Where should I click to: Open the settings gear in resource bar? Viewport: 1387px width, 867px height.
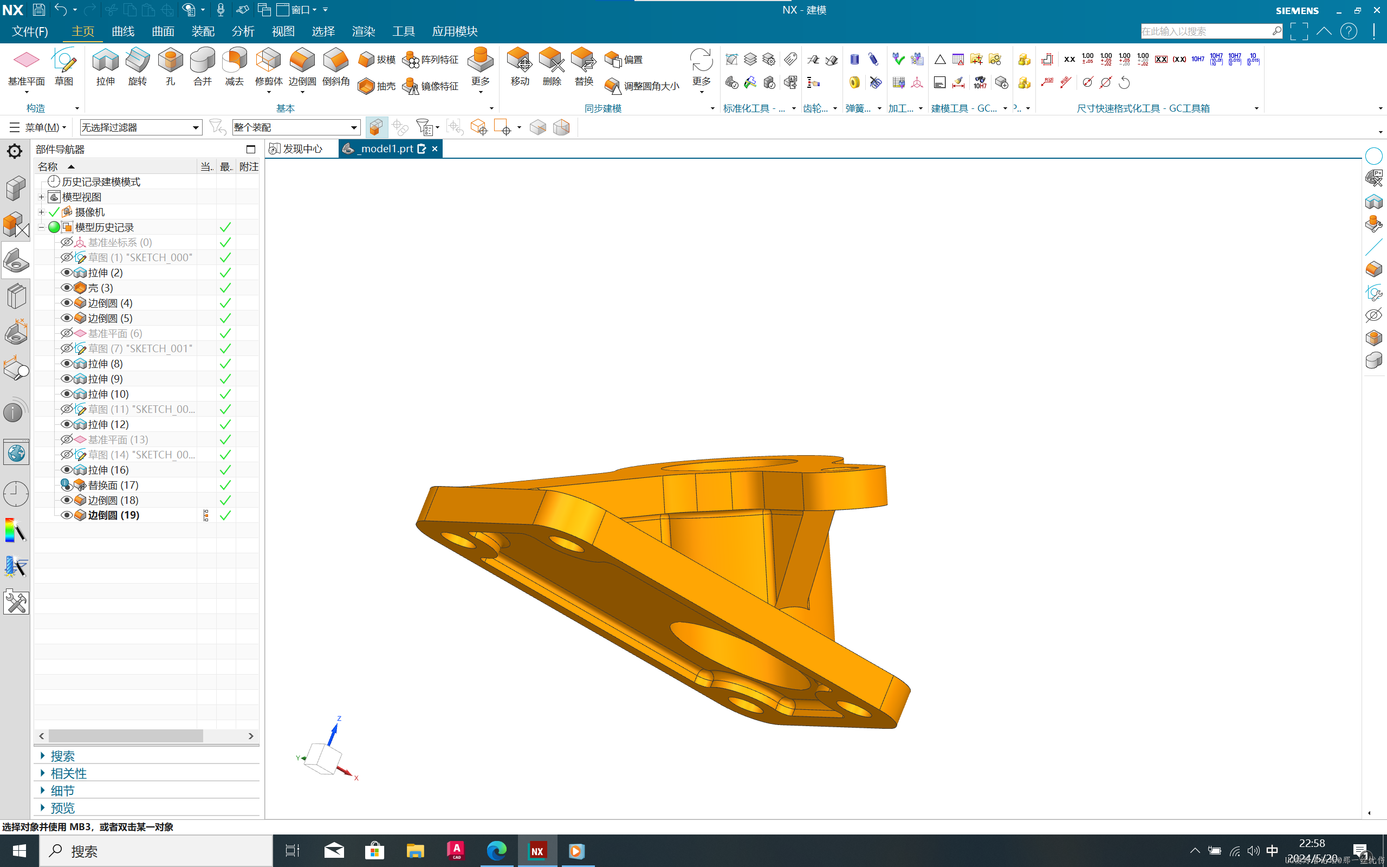pyautogui.click(x=15, y=151)
